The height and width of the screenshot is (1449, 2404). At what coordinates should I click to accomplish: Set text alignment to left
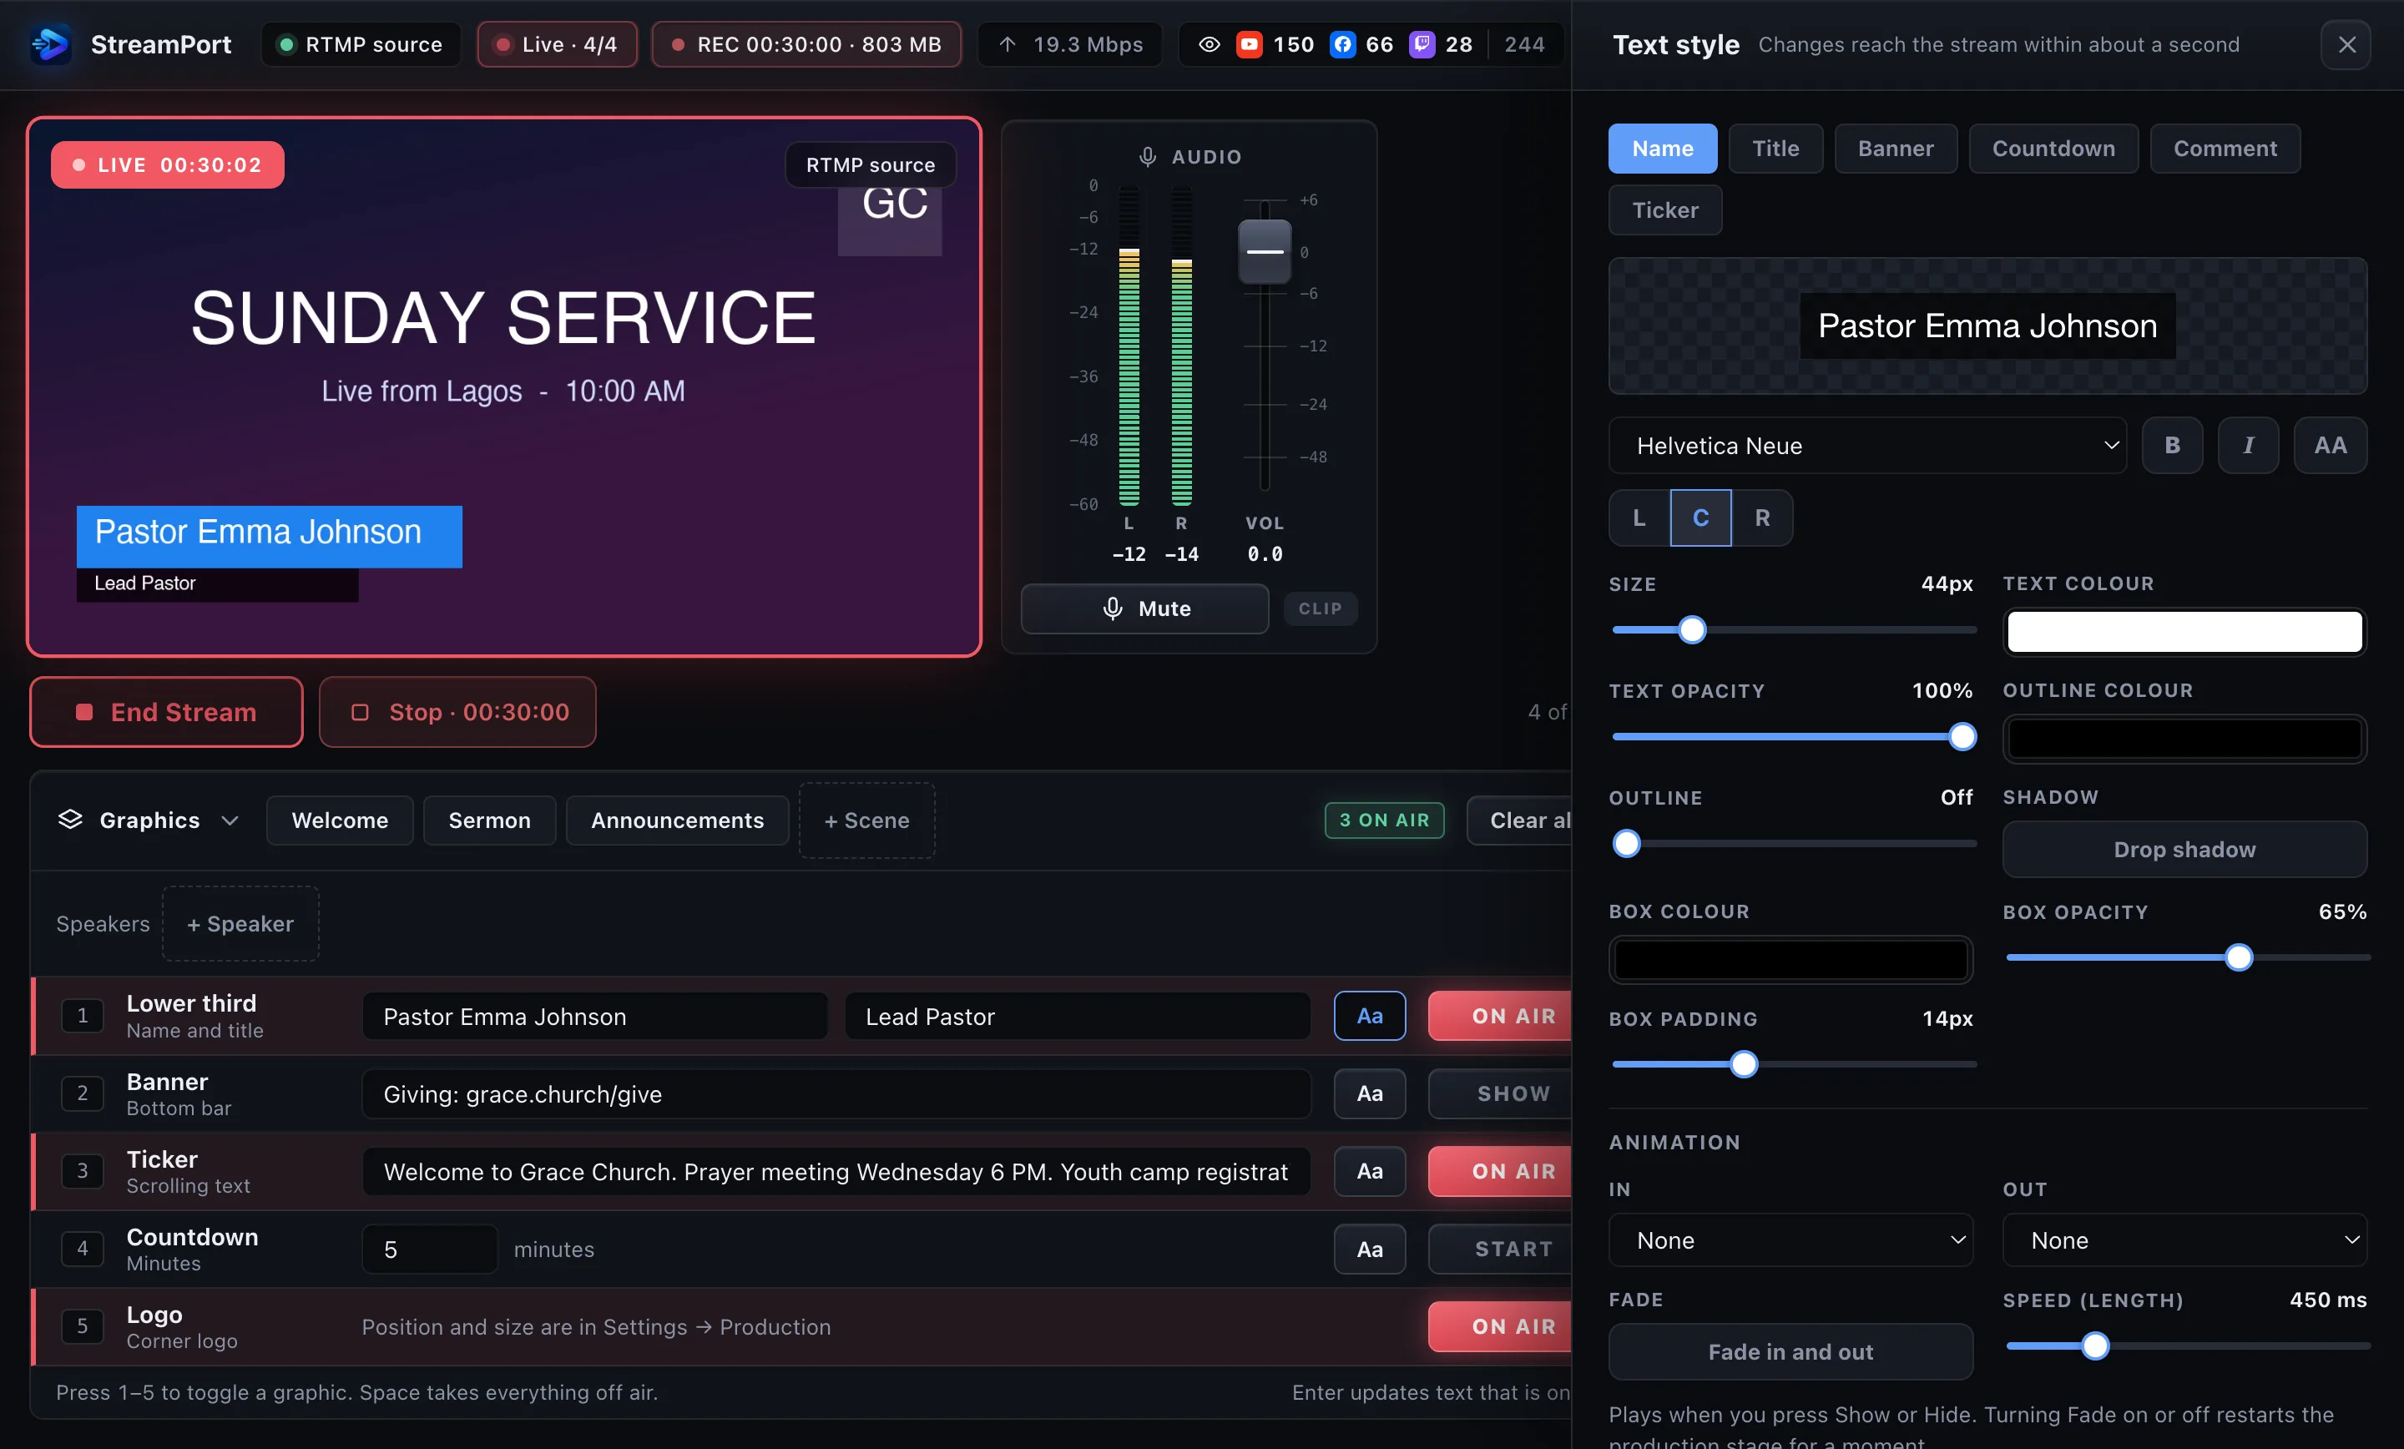1639,517
